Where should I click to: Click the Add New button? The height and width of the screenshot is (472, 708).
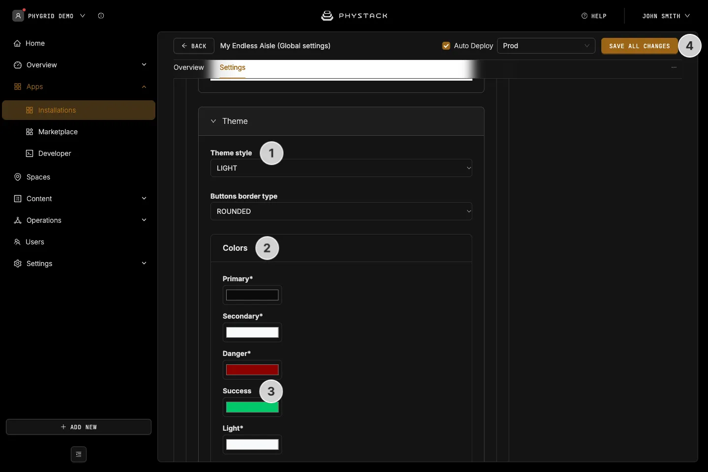[79, 427]
